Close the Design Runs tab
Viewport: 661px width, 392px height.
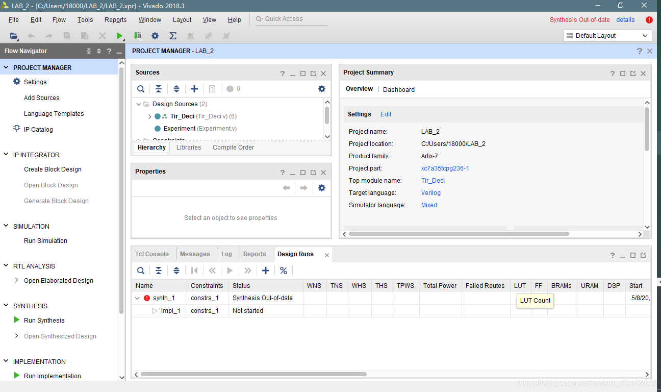point(327,255)
